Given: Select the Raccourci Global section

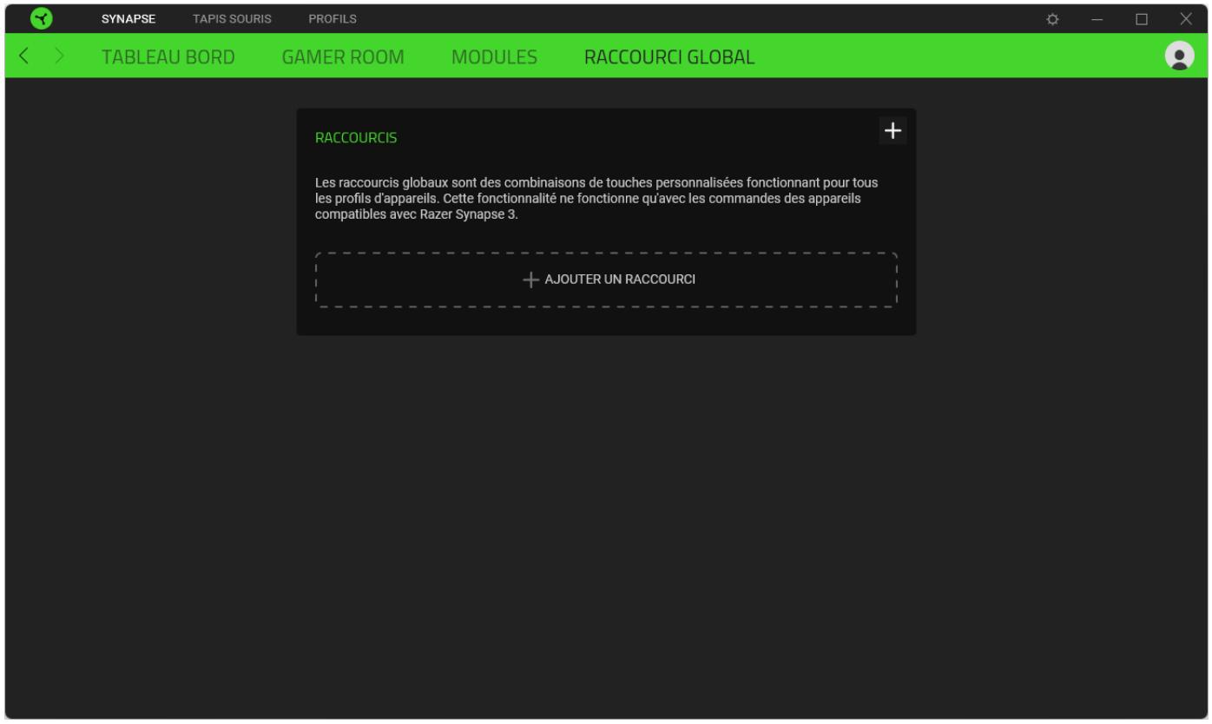Looking at the screenshot, I should click(669, 57).
